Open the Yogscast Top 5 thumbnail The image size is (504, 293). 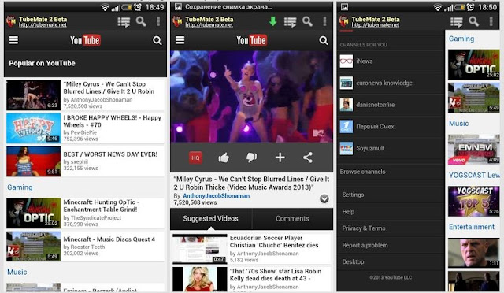click(474, 201)
